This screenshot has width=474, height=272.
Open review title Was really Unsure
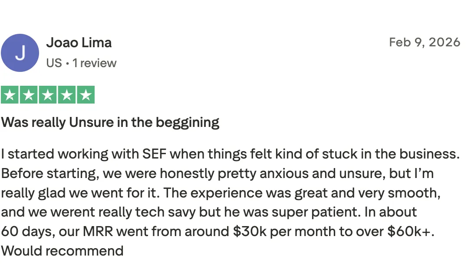(110, 123)
